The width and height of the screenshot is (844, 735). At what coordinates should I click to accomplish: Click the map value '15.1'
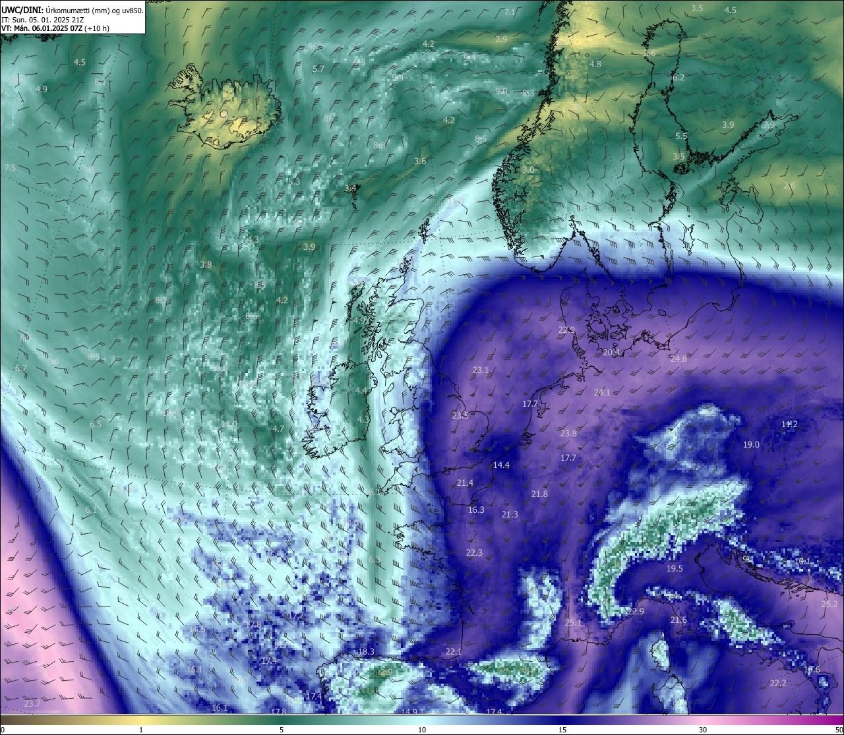194,670
